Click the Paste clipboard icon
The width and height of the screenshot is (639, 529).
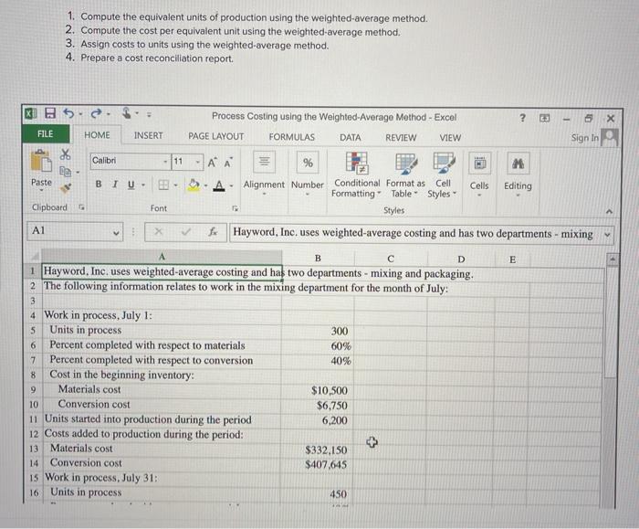41,161
